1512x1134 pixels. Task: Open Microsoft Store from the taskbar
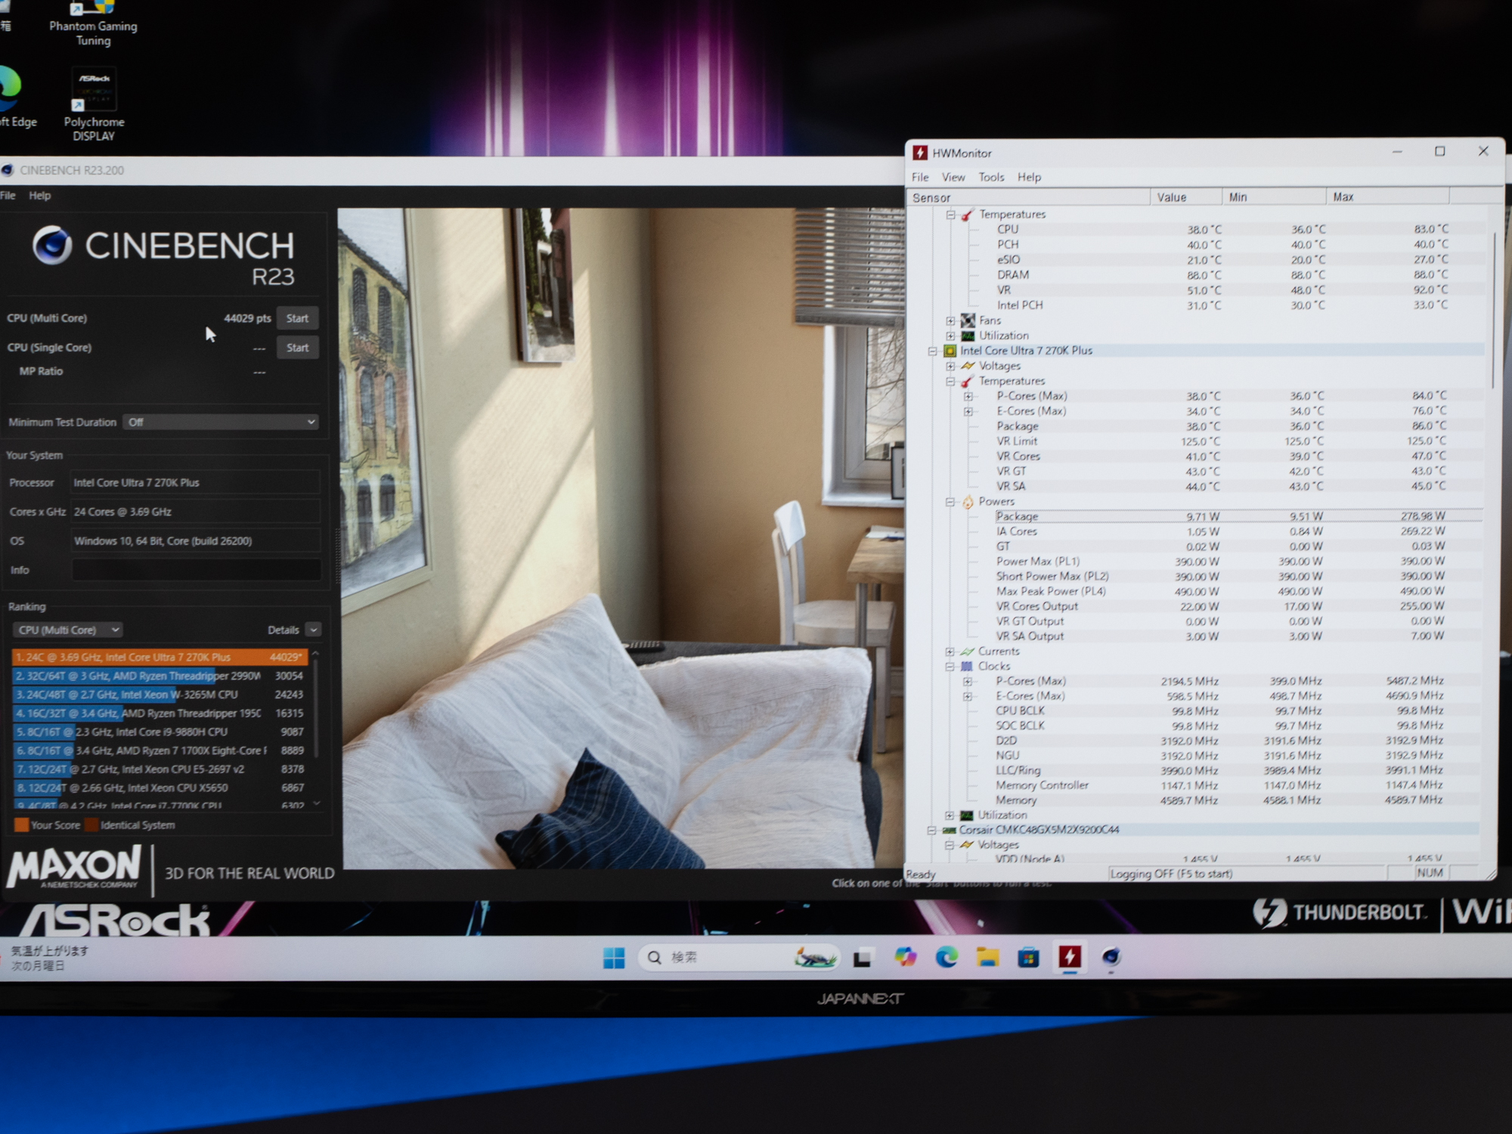[1028, 959]
